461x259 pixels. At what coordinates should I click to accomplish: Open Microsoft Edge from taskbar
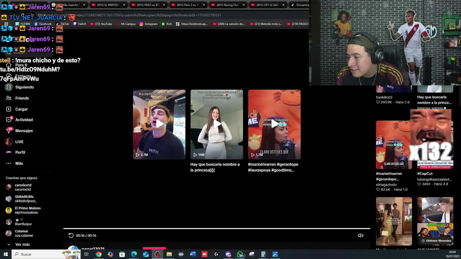pyautogui.click(x=134, y=254)
